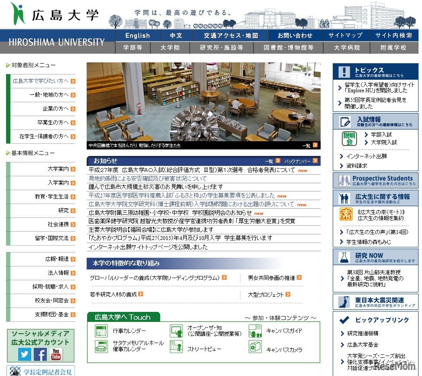Image resolution: width=422 pixels, height=376 pixels.
Task: Open 交通アクセス・地図 in top navigation
Action: click(230, 36)
